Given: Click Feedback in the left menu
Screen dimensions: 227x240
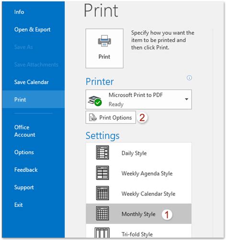Looking at the screenshot, I should (x=26, y=170).
